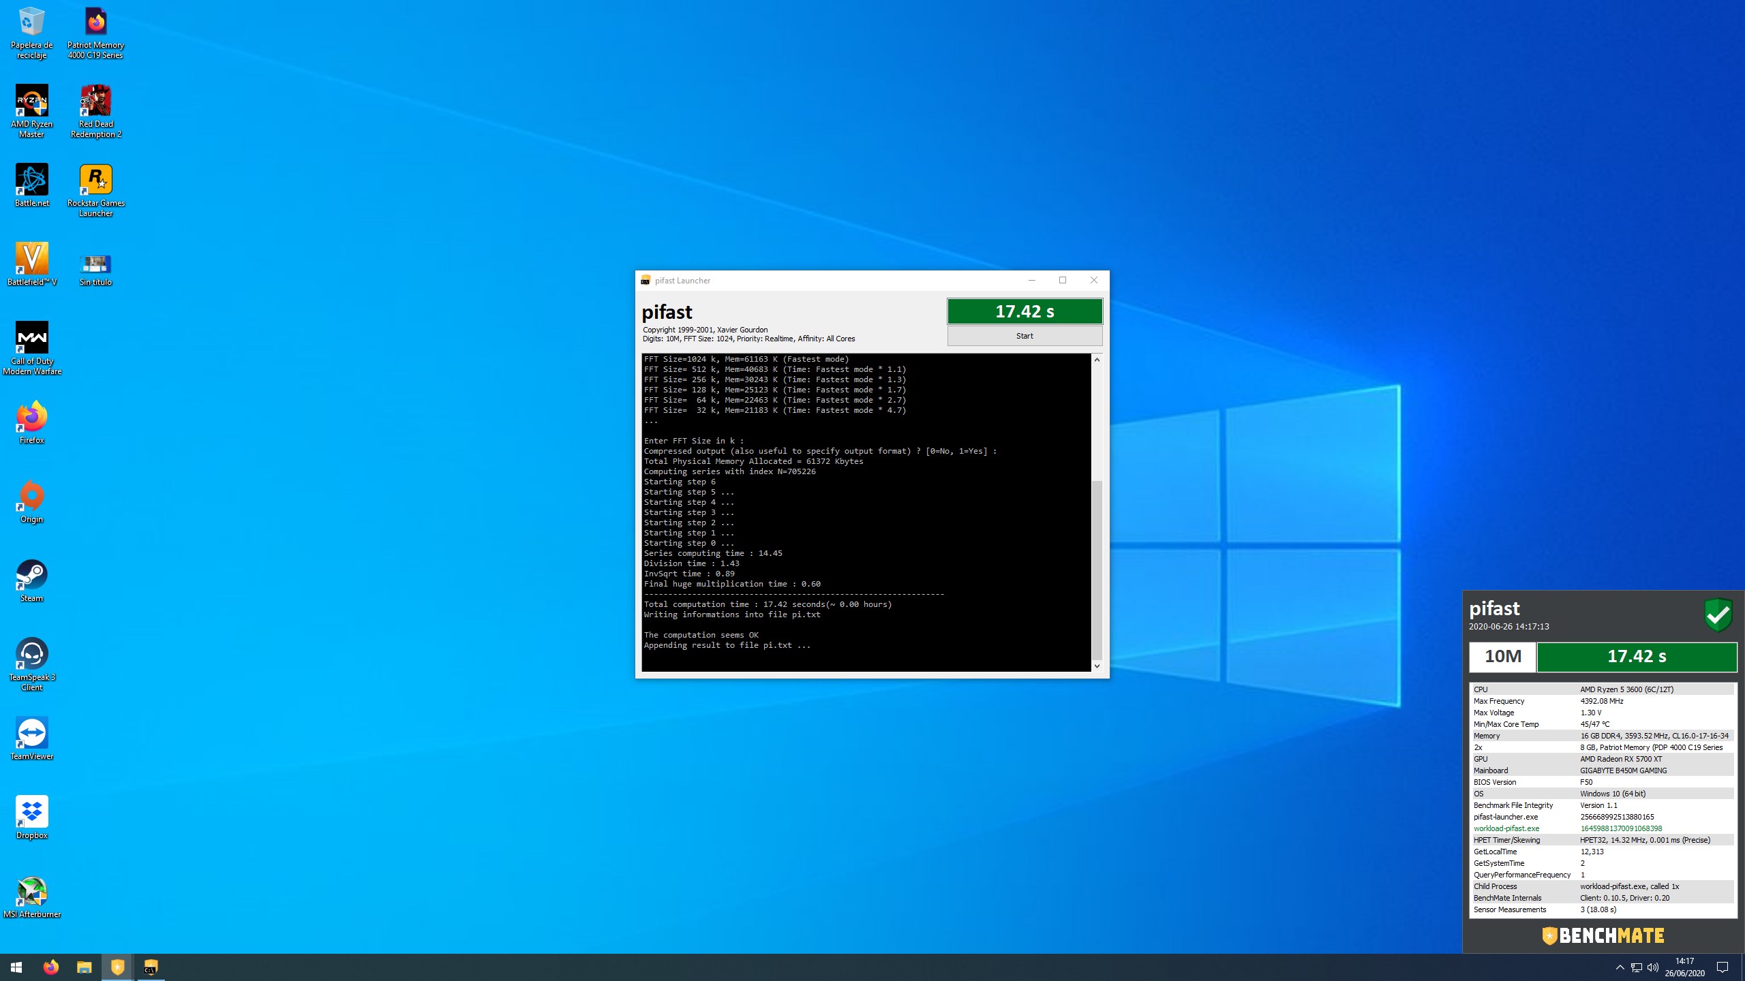Select the Dropbox desktop icon
The width and height of the screenshot is (1745, 981).
click(31, 817)
